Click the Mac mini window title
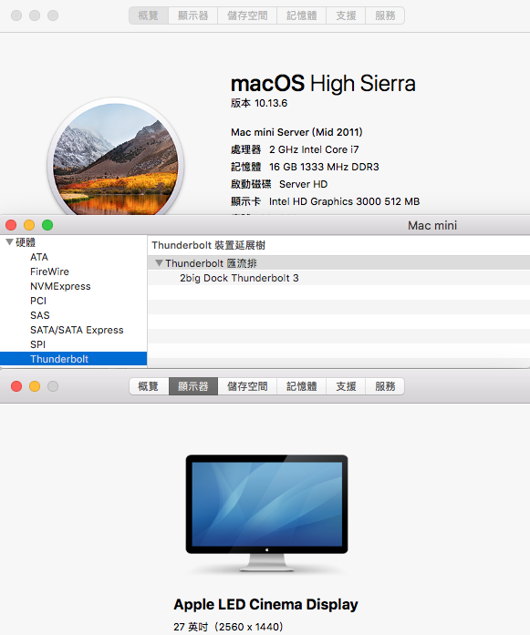 (432, 226)
